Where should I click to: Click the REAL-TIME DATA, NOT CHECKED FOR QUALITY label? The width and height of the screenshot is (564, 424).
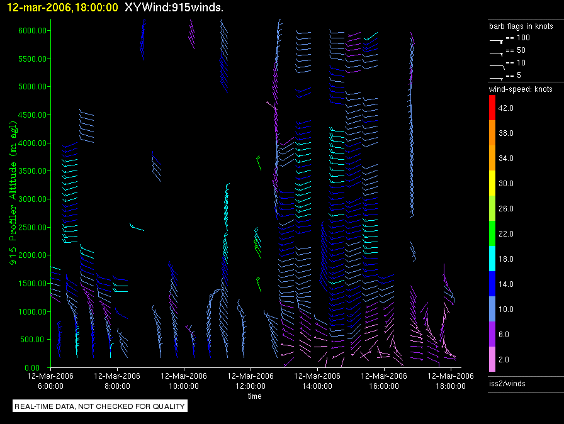(100, 406)
